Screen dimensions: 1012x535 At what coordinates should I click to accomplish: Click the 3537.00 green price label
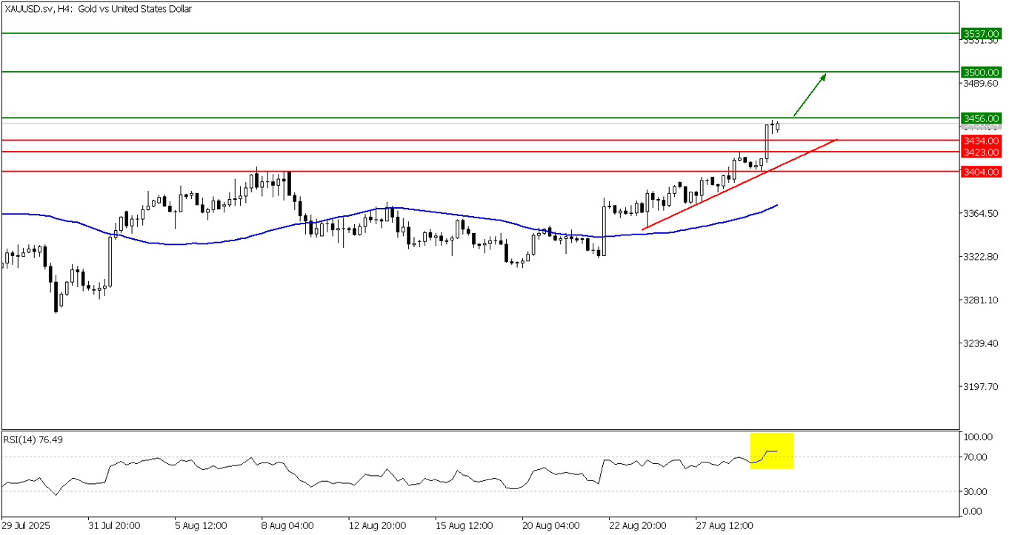981,33
